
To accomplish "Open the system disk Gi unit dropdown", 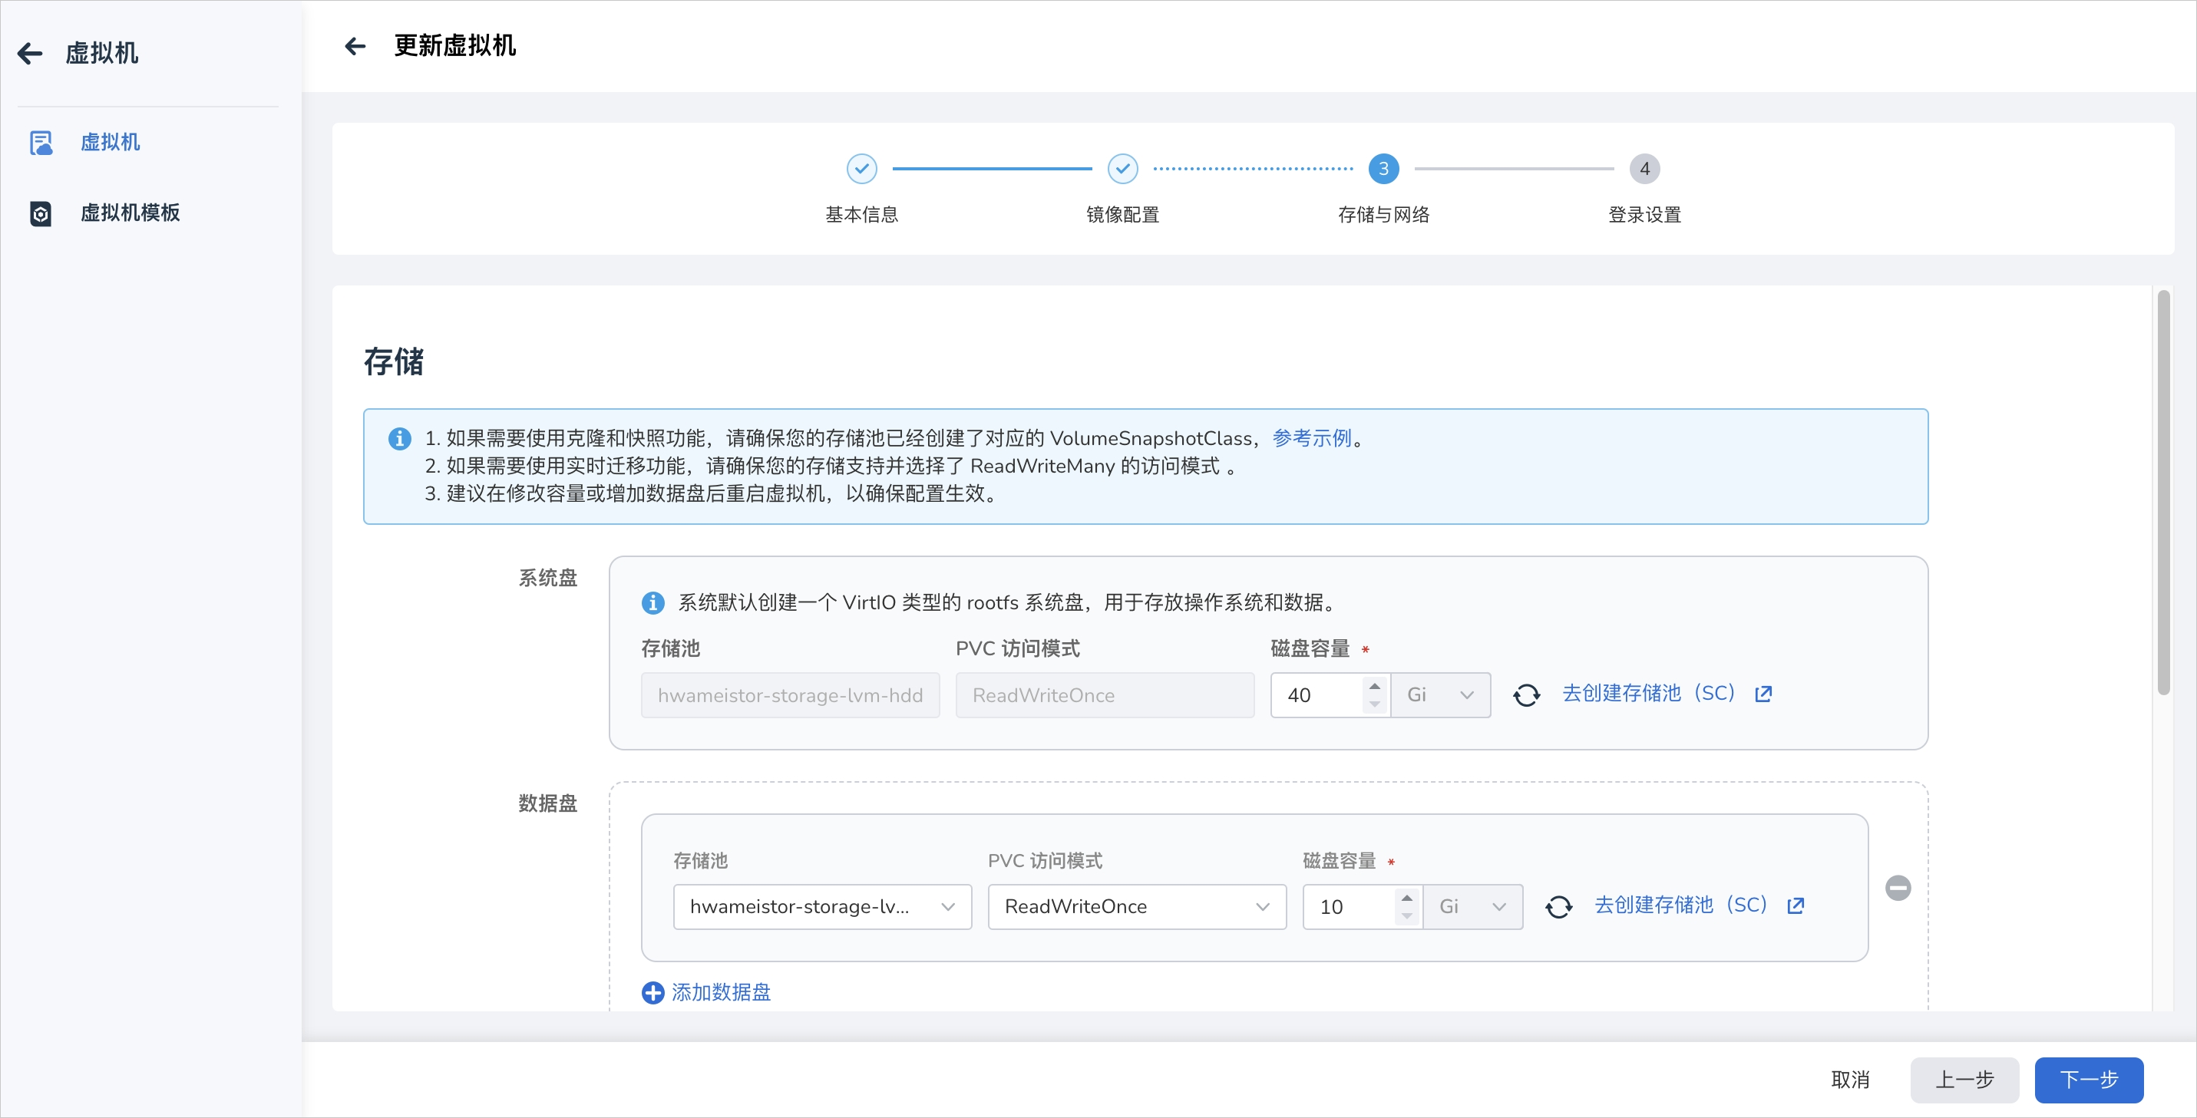I will 1441,695.
